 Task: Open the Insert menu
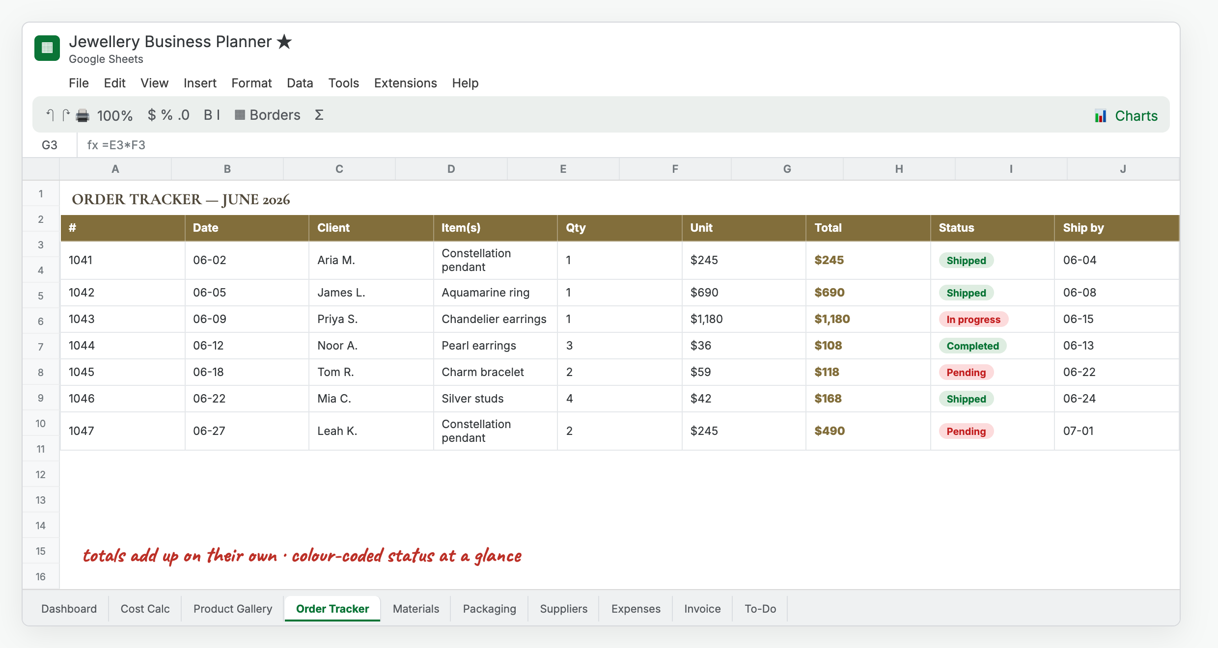200,83
